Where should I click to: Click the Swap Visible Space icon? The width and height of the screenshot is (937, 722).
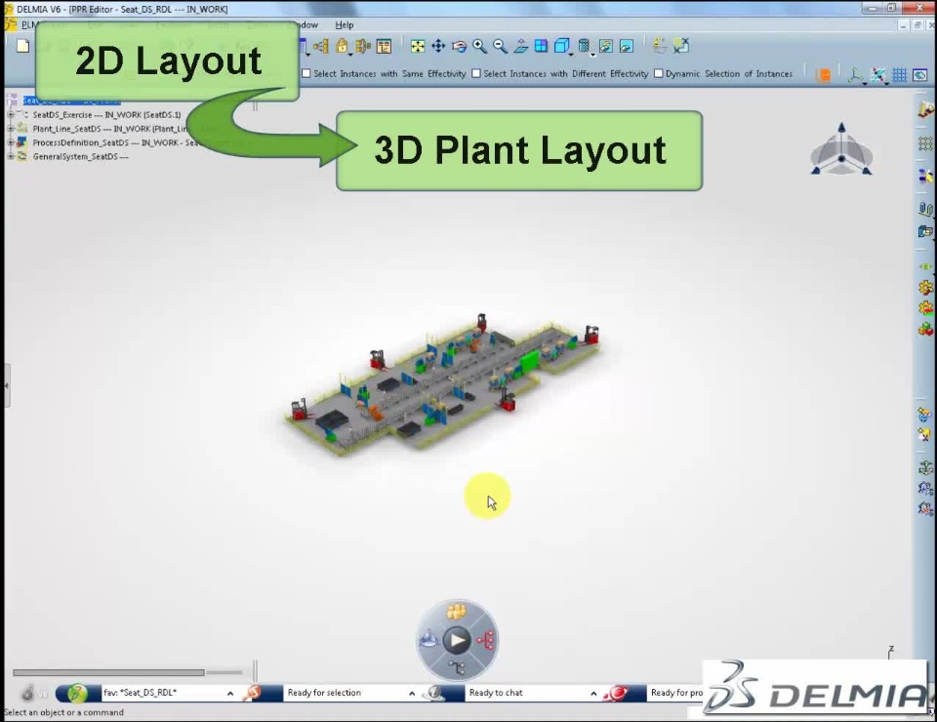tap(627, 46)
